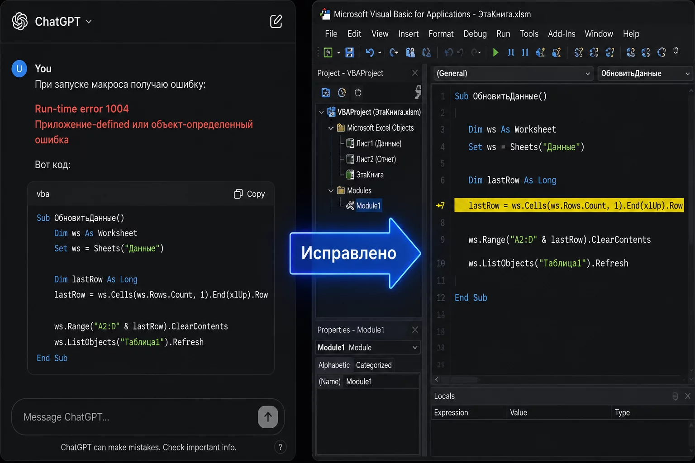
Task: Click the Set ws line in ChatGPT code block
Action: click(109, 248)
